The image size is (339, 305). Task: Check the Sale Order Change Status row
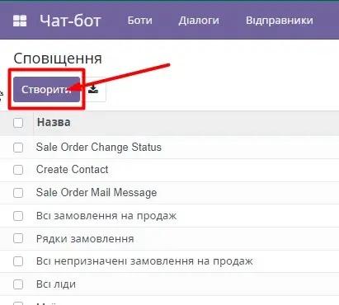[x=18, y=148]
